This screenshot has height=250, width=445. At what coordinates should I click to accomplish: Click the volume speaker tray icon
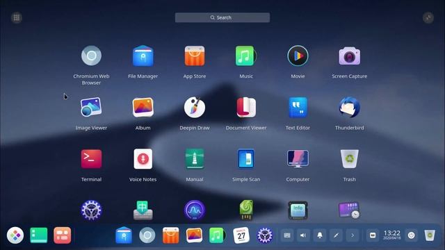coord(303,235)
